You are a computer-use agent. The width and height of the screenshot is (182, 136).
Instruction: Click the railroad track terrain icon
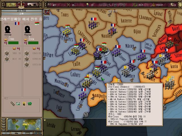(13, 104)
